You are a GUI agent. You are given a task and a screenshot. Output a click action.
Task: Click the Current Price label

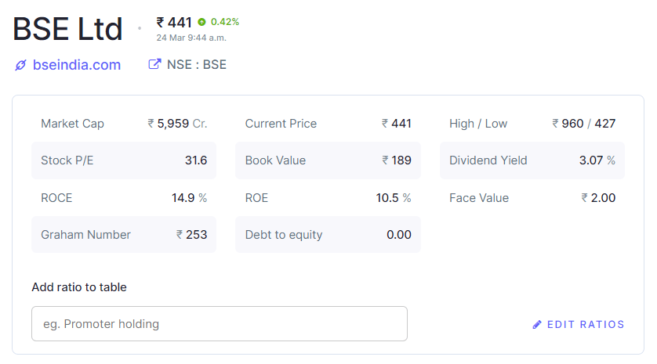tap(281, 124)
